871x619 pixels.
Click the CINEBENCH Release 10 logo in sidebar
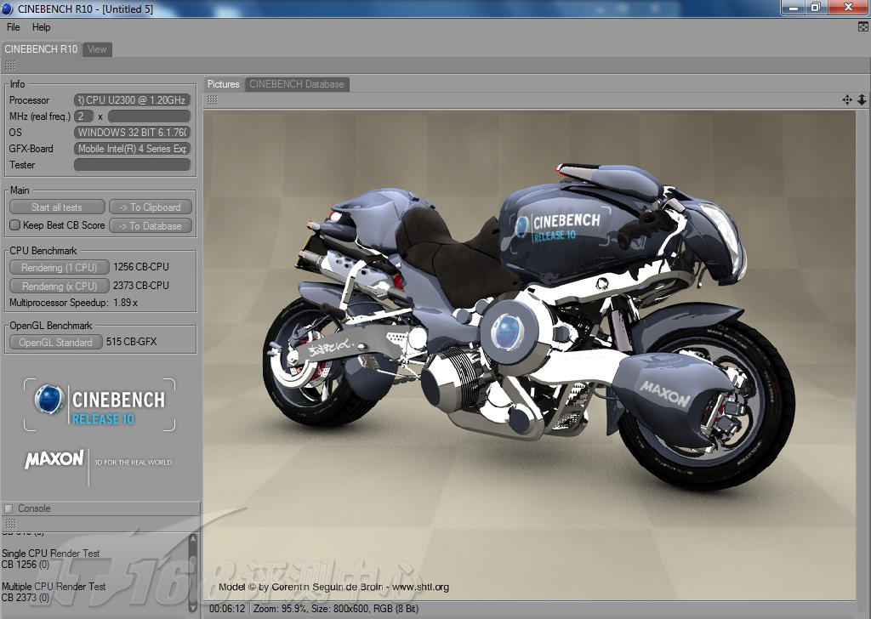100,406
